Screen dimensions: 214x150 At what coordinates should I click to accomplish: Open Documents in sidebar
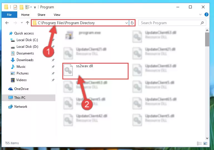pyautogui.click(x=25, y=53)
